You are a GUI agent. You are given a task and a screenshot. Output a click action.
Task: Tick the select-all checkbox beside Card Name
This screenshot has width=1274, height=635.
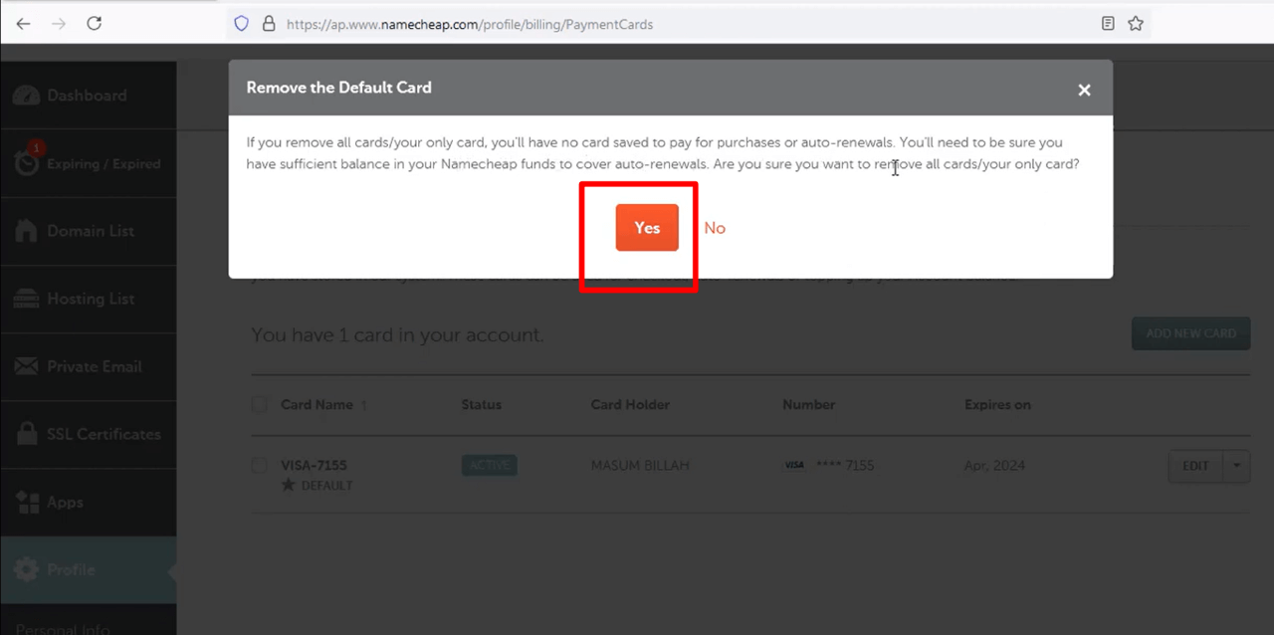pos(260,404)
